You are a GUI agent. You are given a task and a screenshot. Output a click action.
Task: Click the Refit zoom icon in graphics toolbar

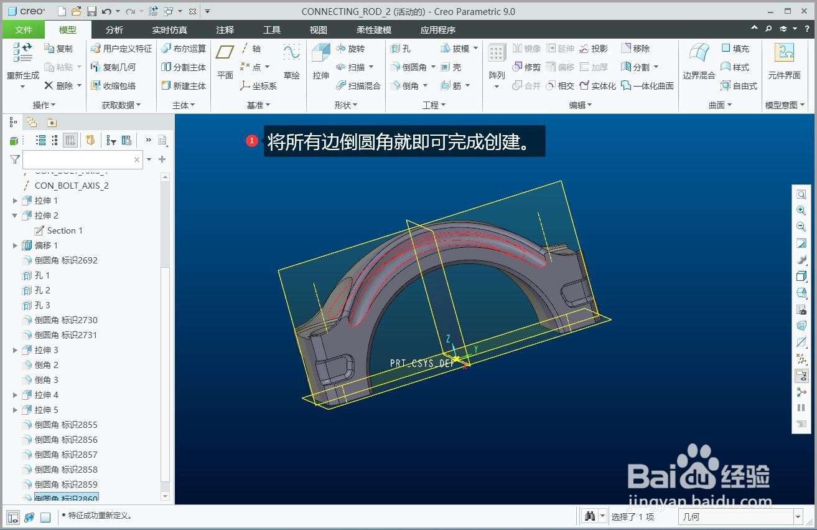click(801, 194)
